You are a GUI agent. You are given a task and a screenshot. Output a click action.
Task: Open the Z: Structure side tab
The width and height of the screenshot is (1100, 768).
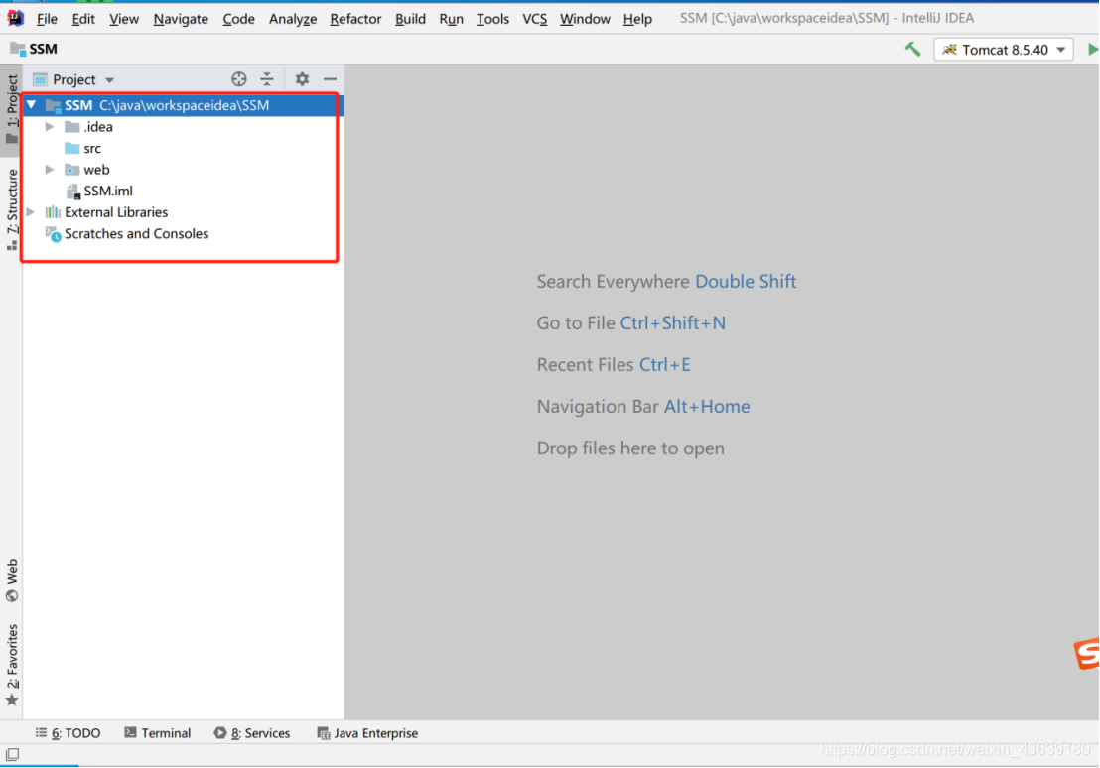click(12, 209)
